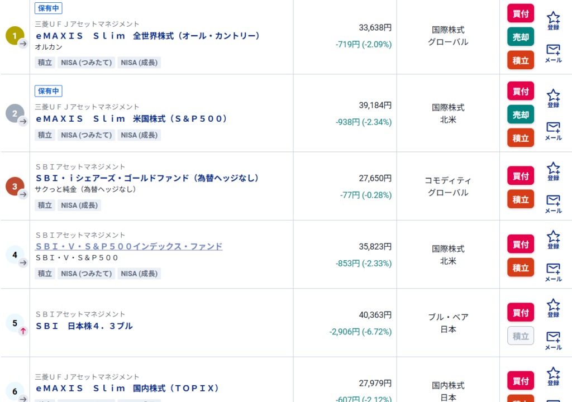The image size is (572, 402).
Task: Start 積立 for SBI ゴールドファンド
Action: point(521,199)
